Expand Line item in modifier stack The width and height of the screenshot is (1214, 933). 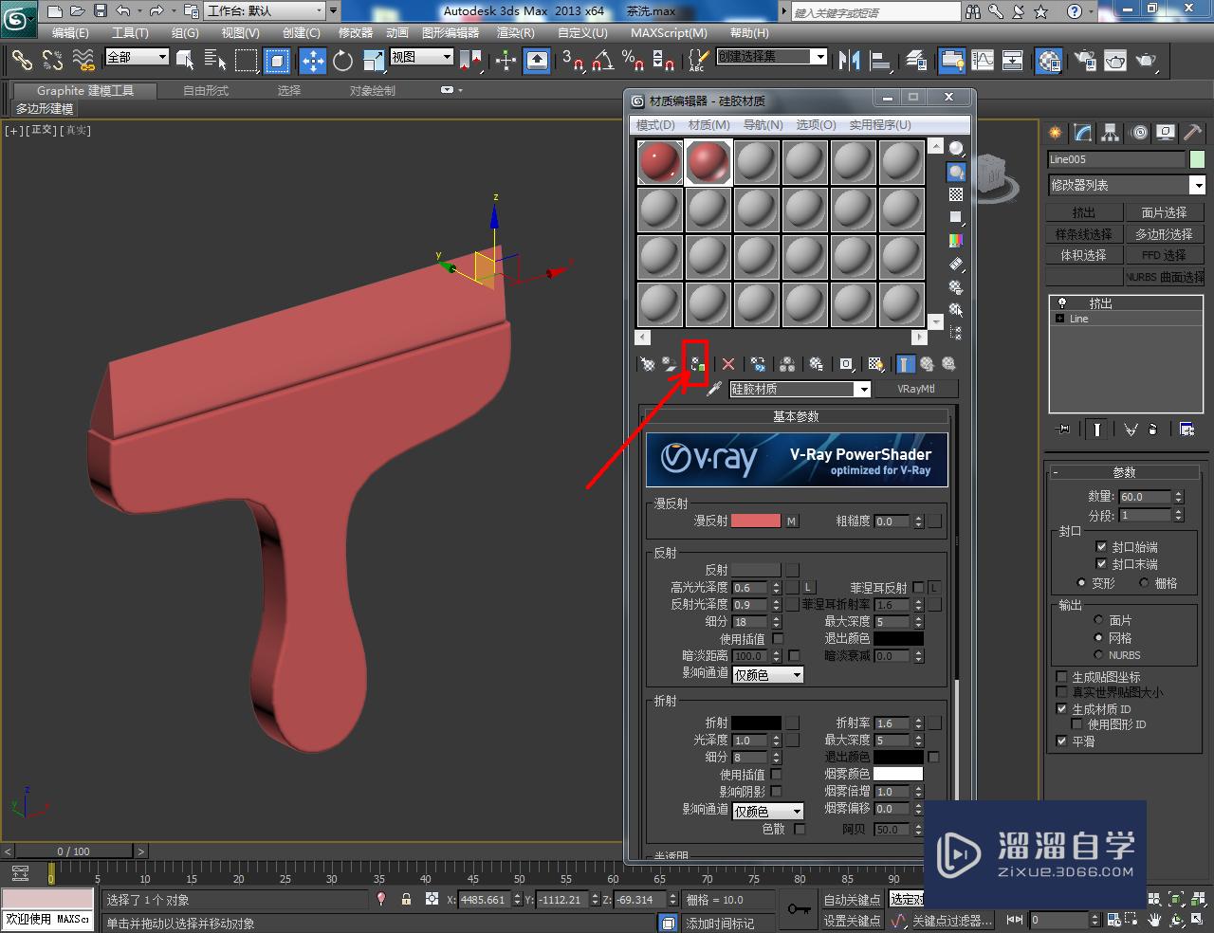1059,319
